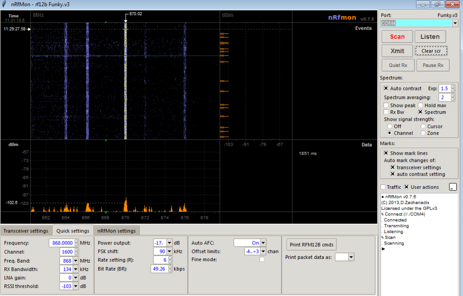Click the Channel 1600 input field
This screenshot has width=463, height=296.
coord(67,252)
